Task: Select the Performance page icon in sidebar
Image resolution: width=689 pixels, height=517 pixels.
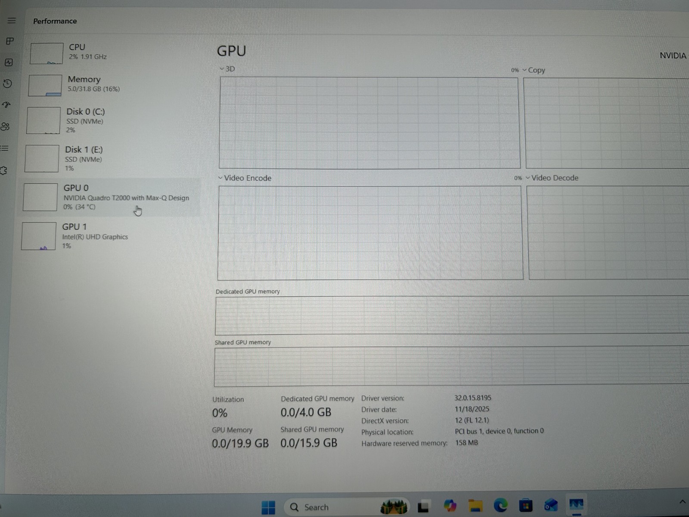Action: [x=9, y=62]
